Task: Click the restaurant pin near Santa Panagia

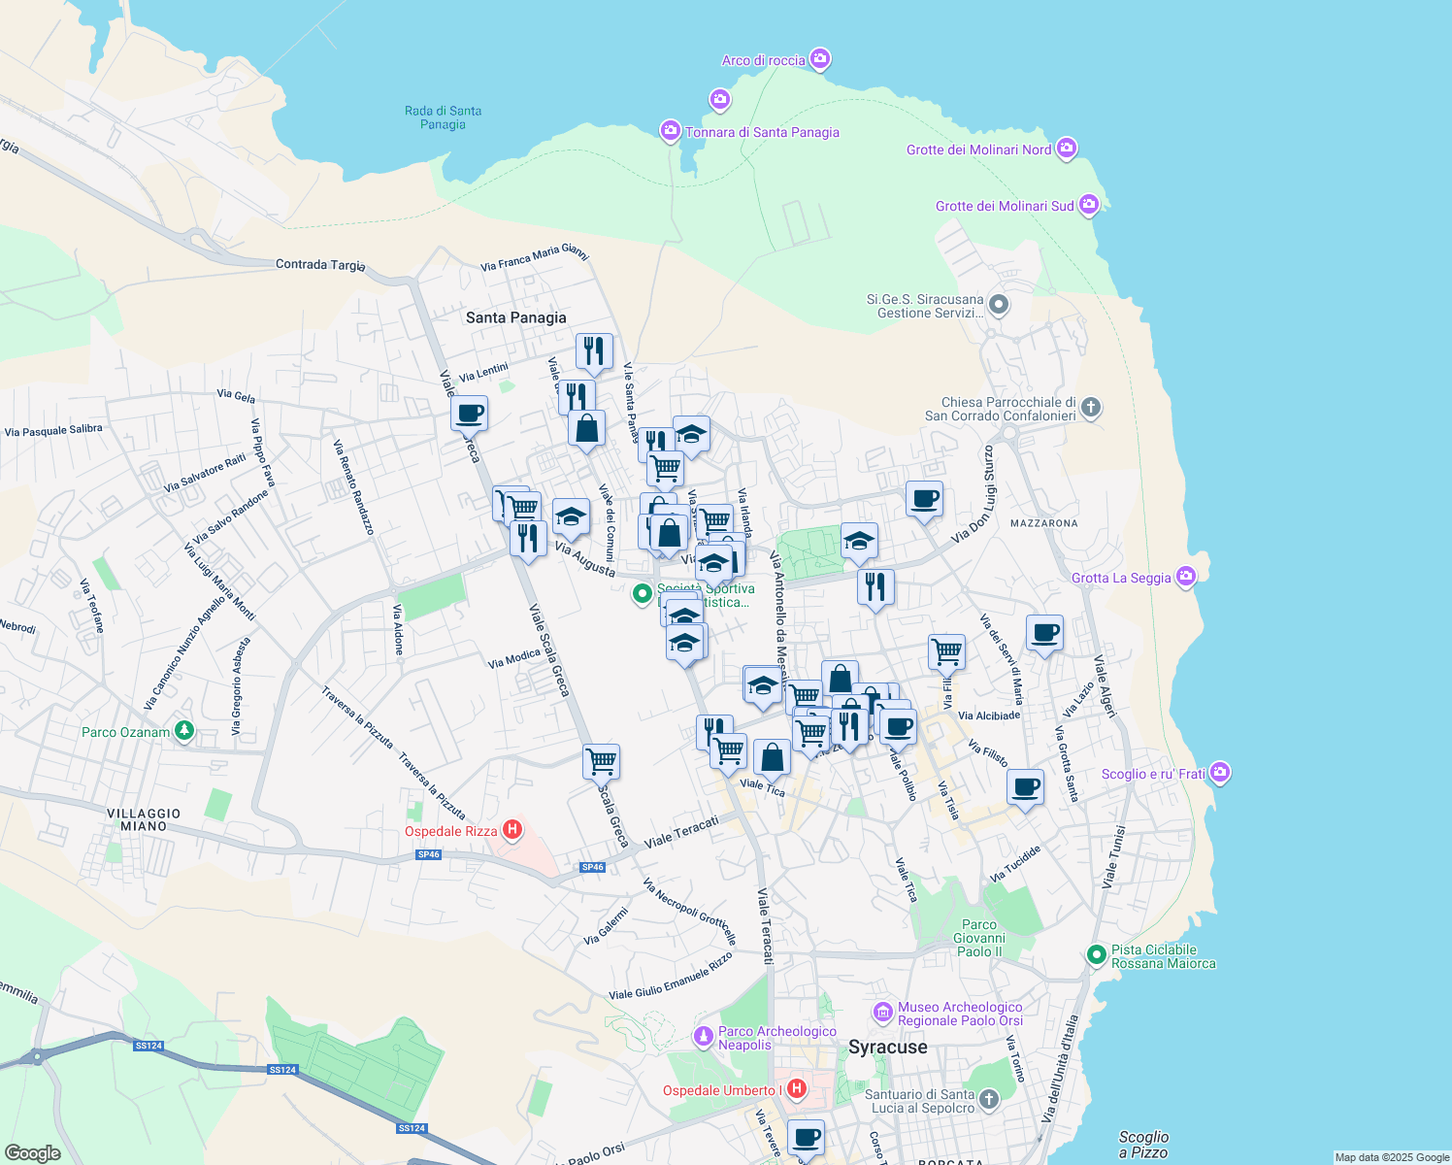Action: click(x=593, y=351)
